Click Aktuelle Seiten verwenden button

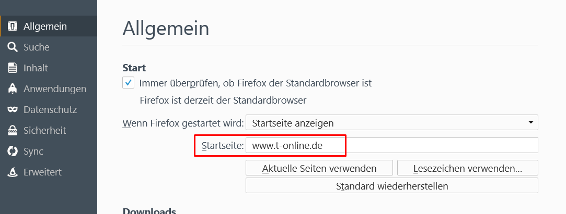[x=319, y=168]
